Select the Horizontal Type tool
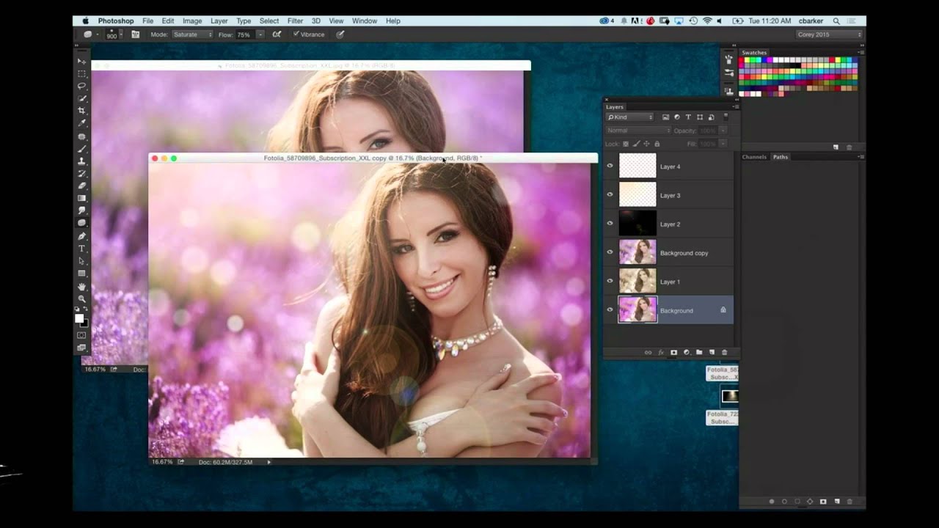Screen dimensions: 939x528 pyautogui.click(x=81, y=249)
